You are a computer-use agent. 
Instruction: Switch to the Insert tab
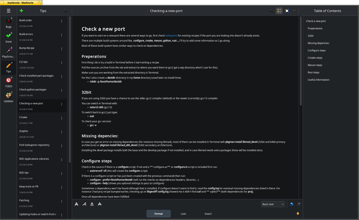208,214
